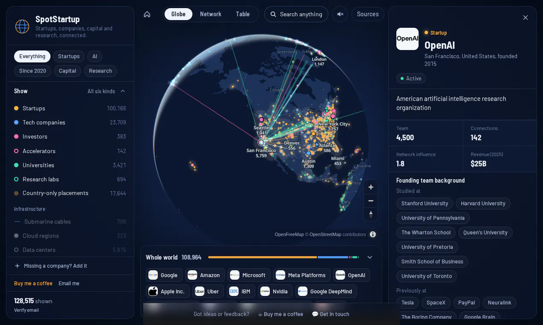The image size is (543, 325).
Task: Switch to Table view tab
Action: 243,14
